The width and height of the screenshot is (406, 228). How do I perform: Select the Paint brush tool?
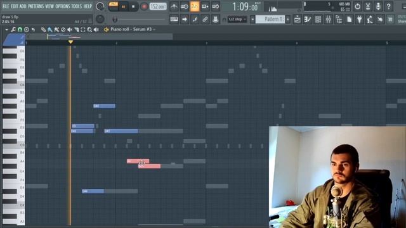click(49, 30)
